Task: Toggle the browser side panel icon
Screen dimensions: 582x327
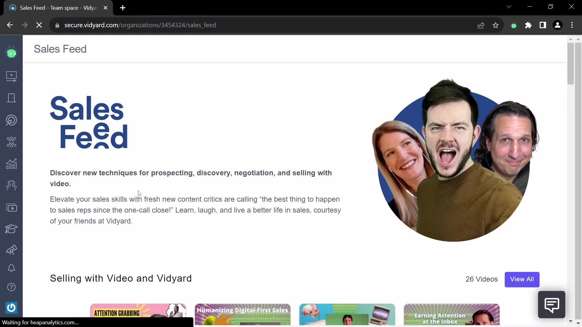Action: (543, 25)
